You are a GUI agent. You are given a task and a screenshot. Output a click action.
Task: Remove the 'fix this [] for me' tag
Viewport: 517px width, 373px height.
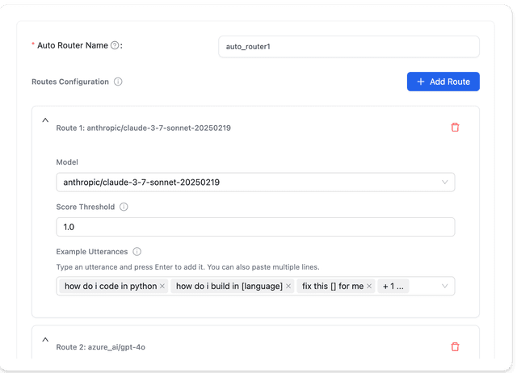(369, 286)
